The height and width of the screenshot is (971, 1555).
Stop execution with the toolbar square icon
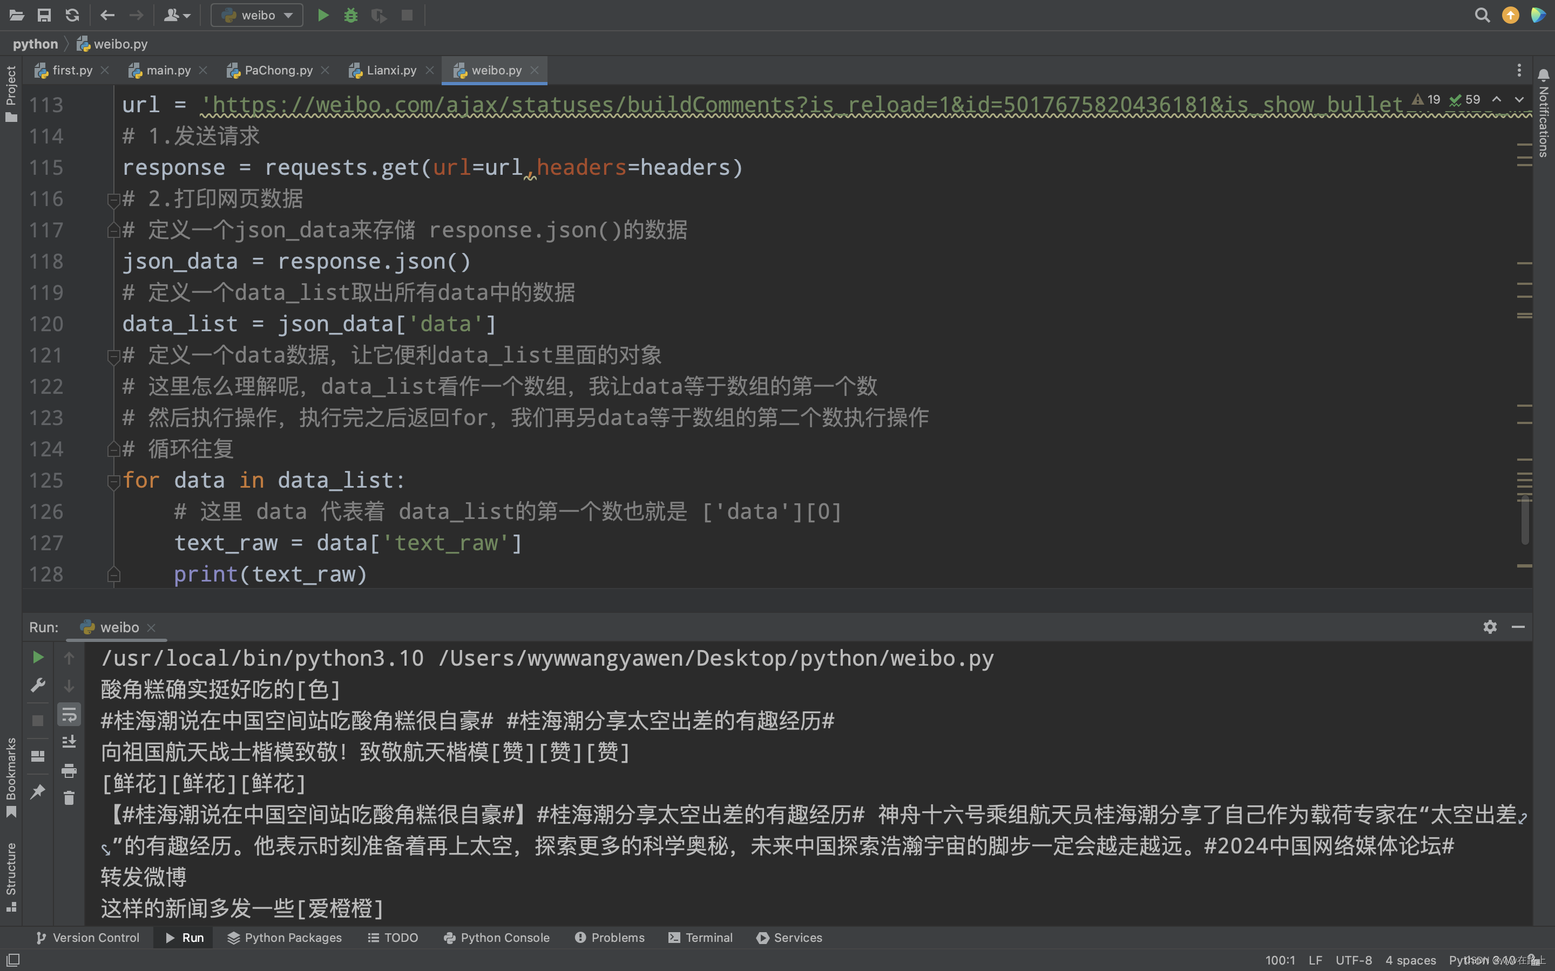(407, 15)
